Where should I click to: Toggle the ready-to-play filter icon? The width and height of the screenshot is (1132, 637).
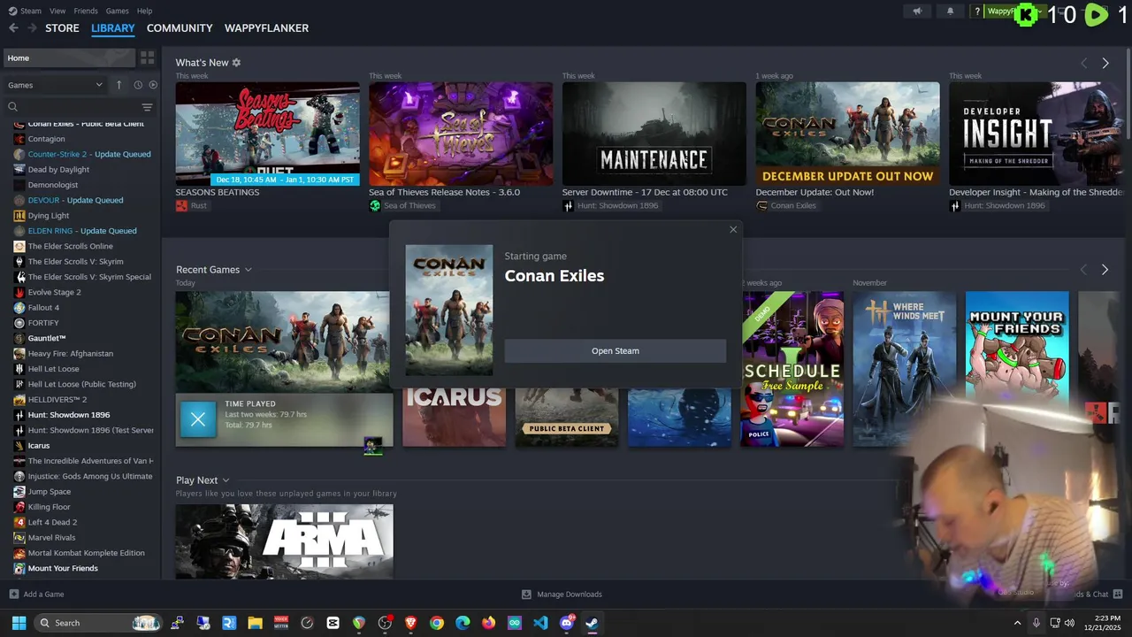coord(153,85)
